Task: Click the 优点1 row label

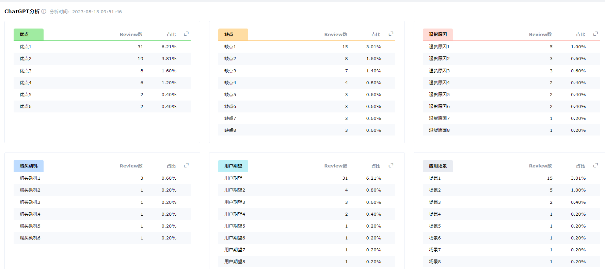Action: point(26,47)
